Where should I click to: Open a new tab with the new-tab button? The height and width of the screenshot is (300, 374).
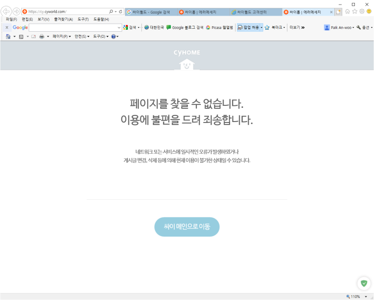pyautogui.click(x=338, y=12)
